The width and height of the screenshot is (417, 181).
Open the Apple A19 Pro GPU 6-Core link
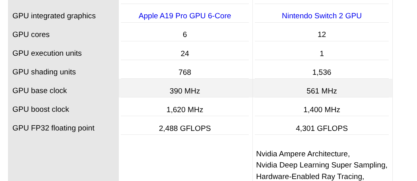pyautogui.click(x=184, y=16)
